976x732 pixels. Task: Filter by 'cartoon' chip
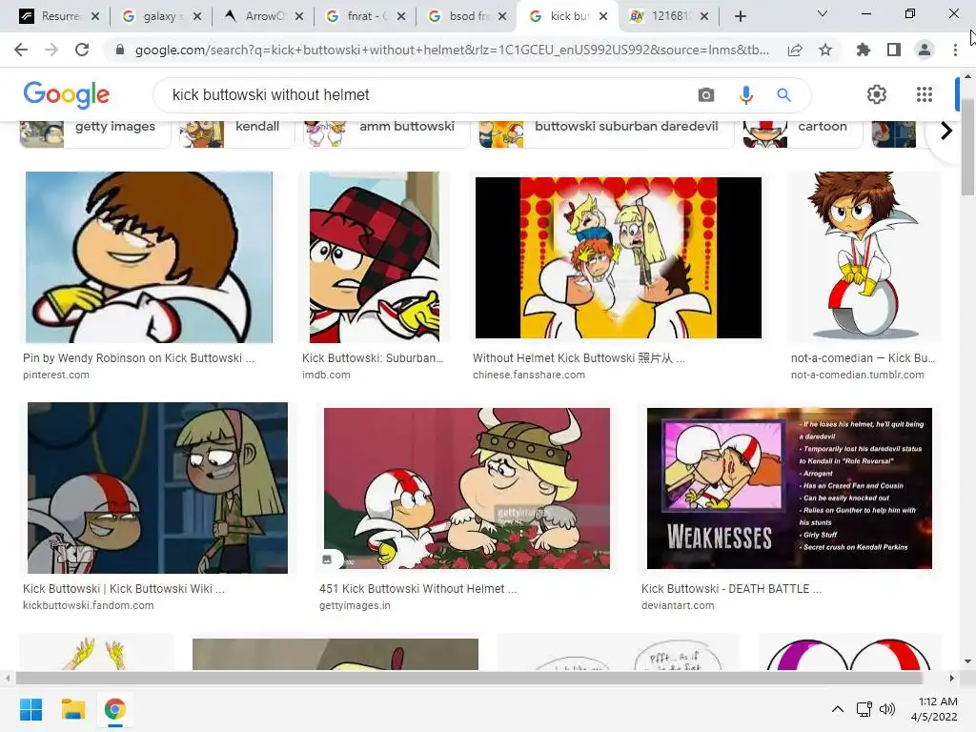click(x=803, y=133)
